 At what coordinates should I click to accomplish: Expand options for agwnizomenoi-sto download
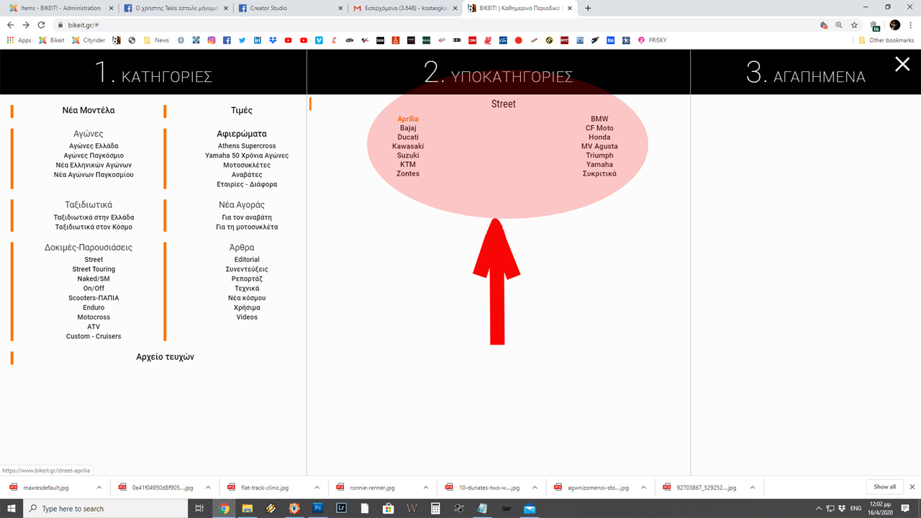pos(643,487)
